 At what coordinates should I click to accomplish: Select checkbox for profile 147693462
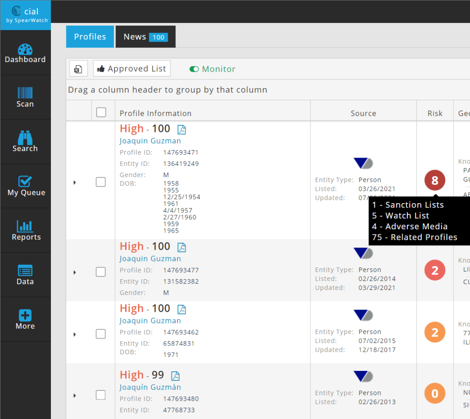coord(101,334)
